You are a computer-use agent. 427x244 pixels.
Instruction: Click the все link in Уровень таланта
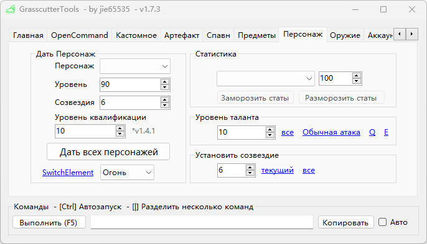[x=288, y=132]
